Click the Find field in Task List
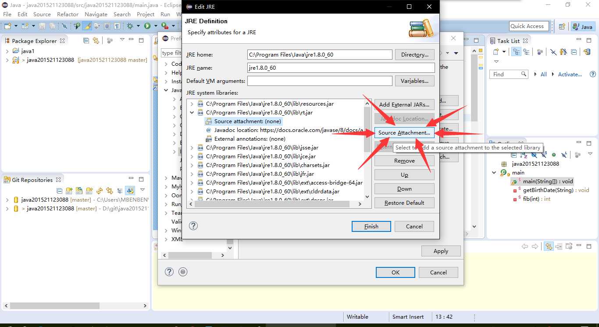Image resolution: width=599 pixels, height=327 pixels. [509, 74]
